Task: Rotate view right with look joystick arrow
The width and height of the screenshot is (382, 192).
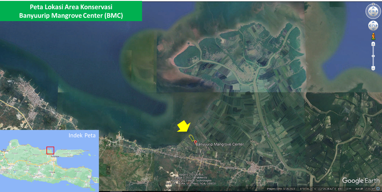Action: click(378, 12)
